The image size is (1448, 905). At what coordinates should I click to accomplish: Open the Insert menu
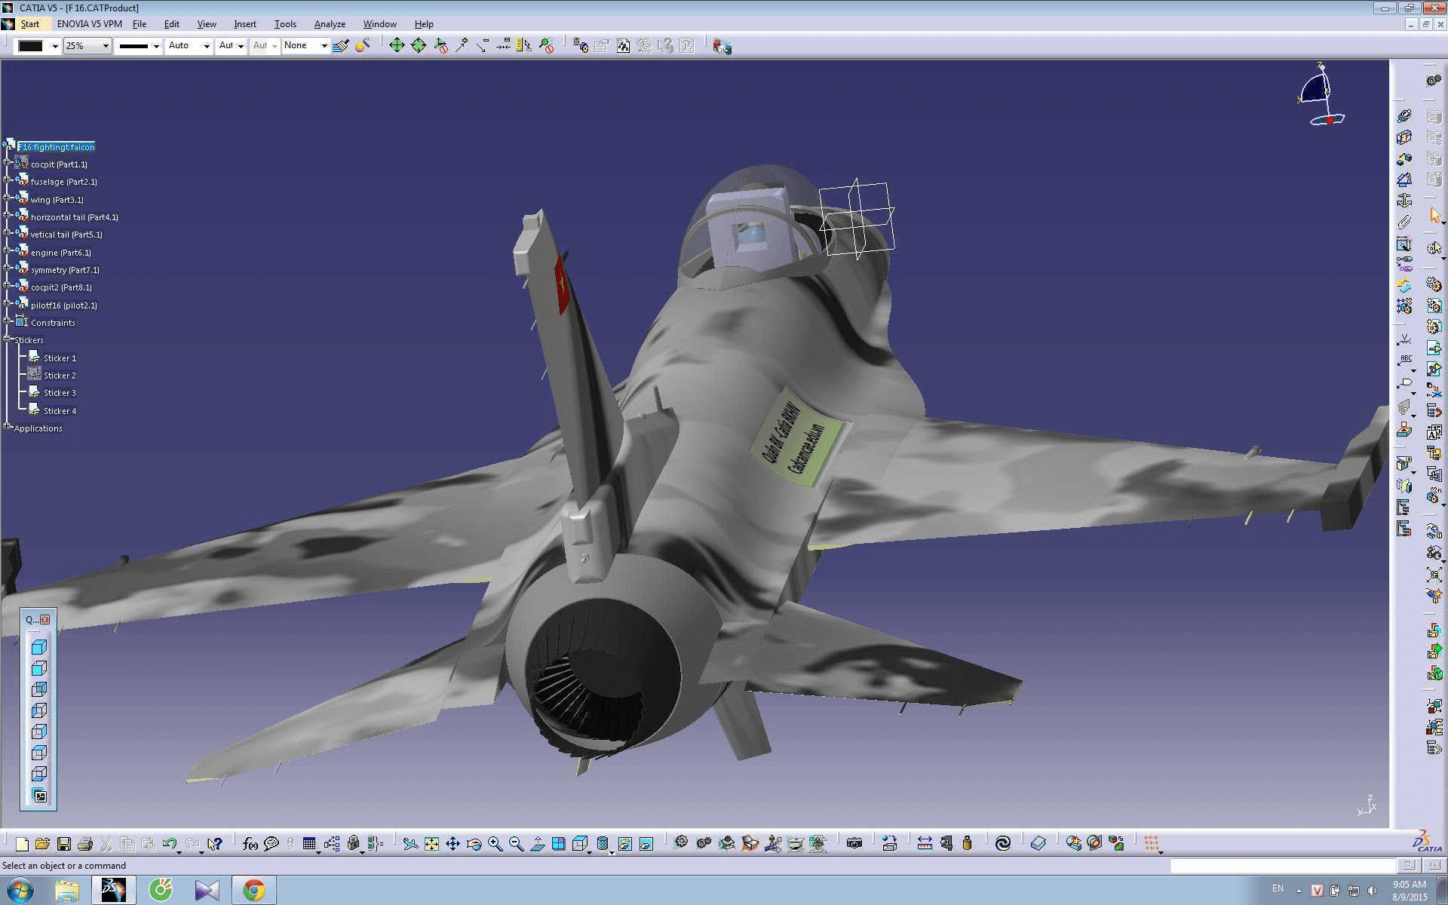(245, 24)
